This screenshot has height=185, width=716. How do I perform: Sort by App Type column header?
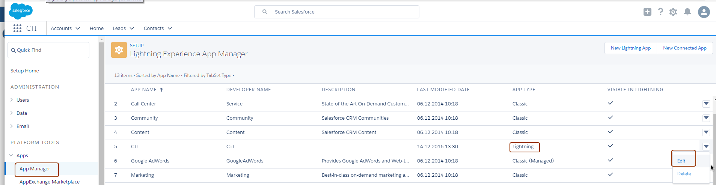(x=524, y=90)
